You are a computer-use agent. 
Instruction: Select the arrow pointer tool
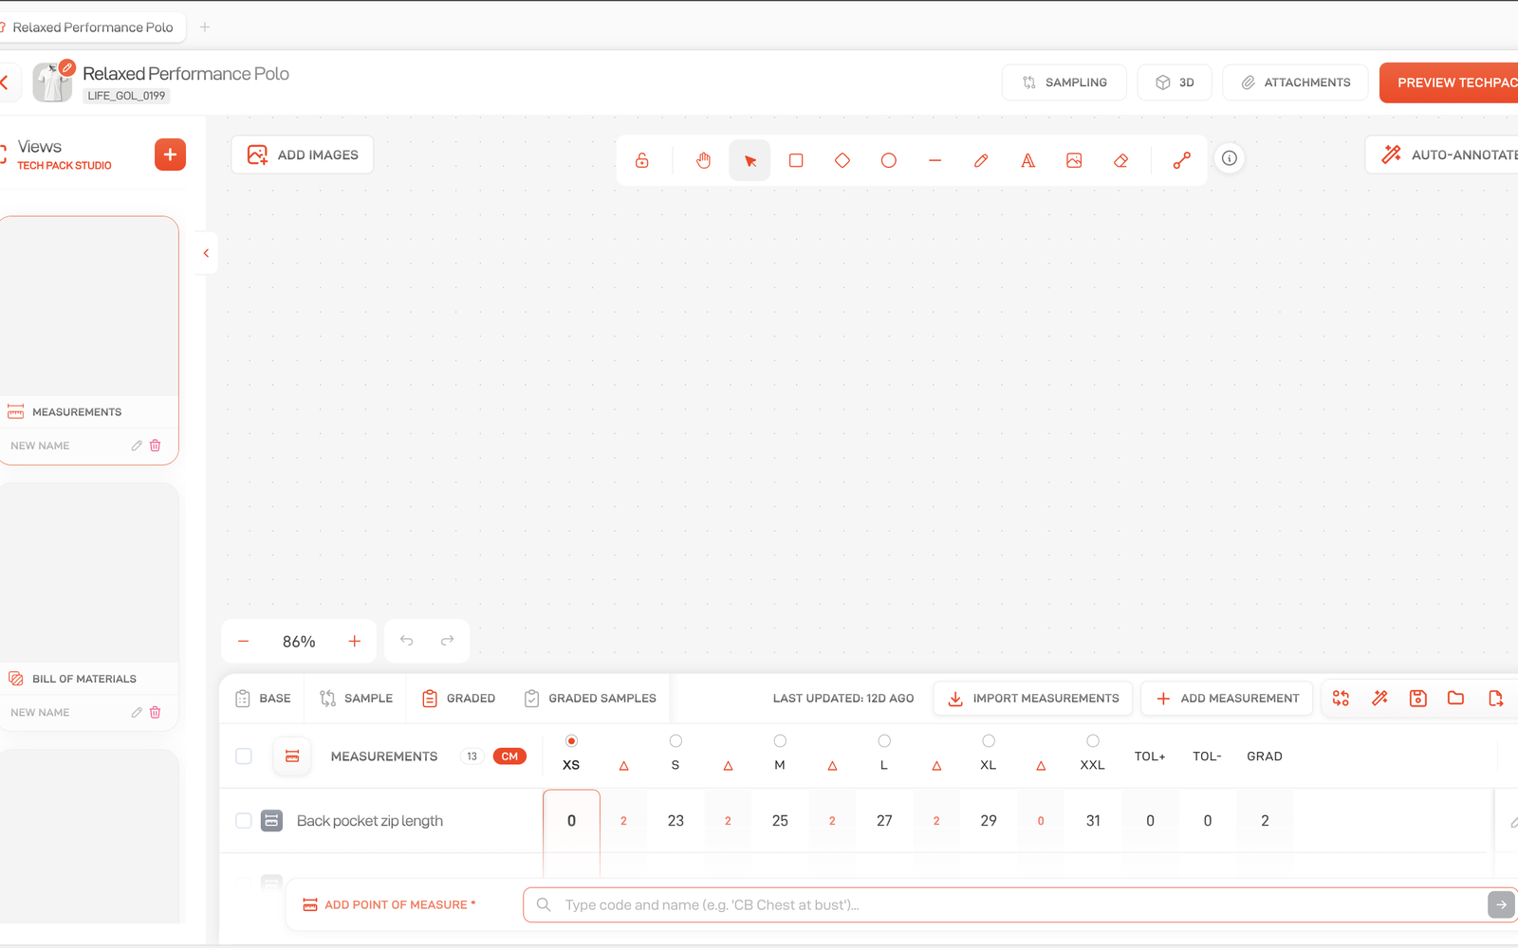click(x=750, y=160)
